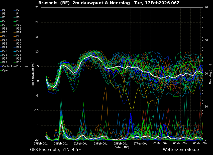Select the P18 legend entry
The width and height of the screenshot is (213, 155).
click(19, 40)
